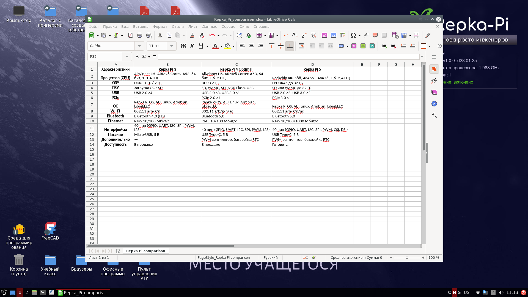Click the Sum (Σ) button in formula bar
This screenshot has height=297, width=528.
click(x=144, y=56)
